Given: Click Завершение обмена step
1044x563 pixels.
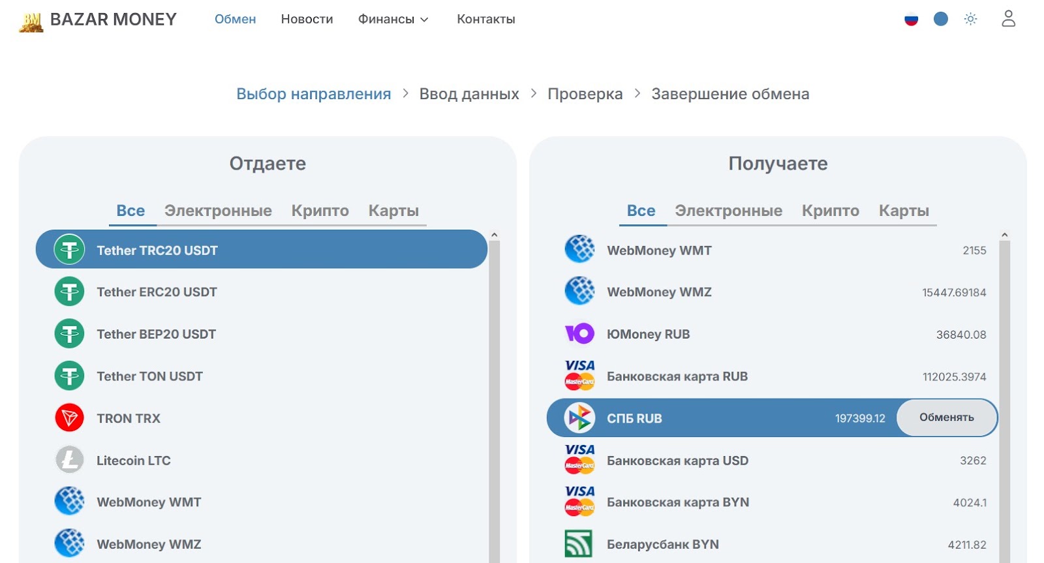Looking at the screenshot, I should [x=730, y=94].
